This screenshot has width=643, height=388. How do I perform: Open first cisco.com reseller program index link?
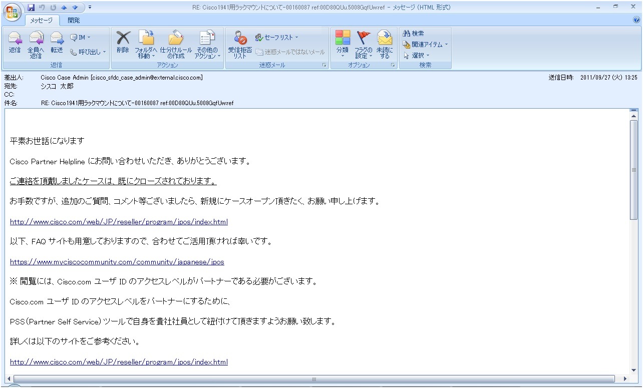coord(119,222)
